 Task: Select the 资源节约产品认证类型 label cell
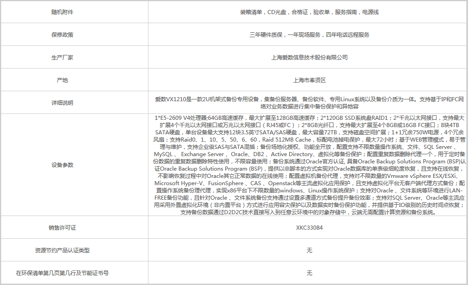point(74,250)
